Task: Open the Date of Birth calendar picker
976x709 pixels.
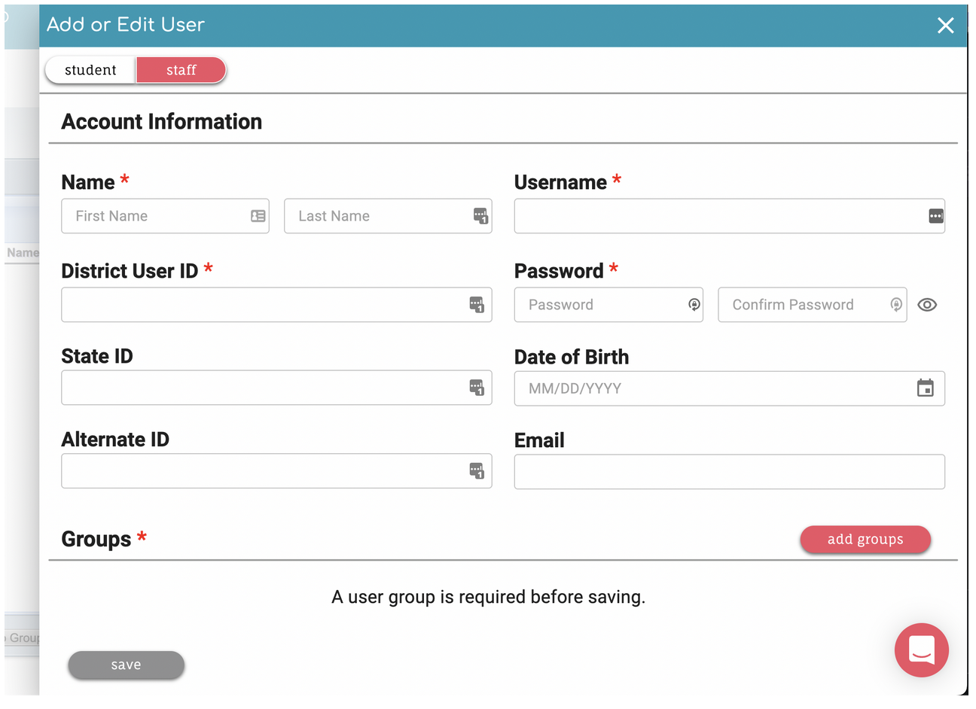Action: pos(926,388)
